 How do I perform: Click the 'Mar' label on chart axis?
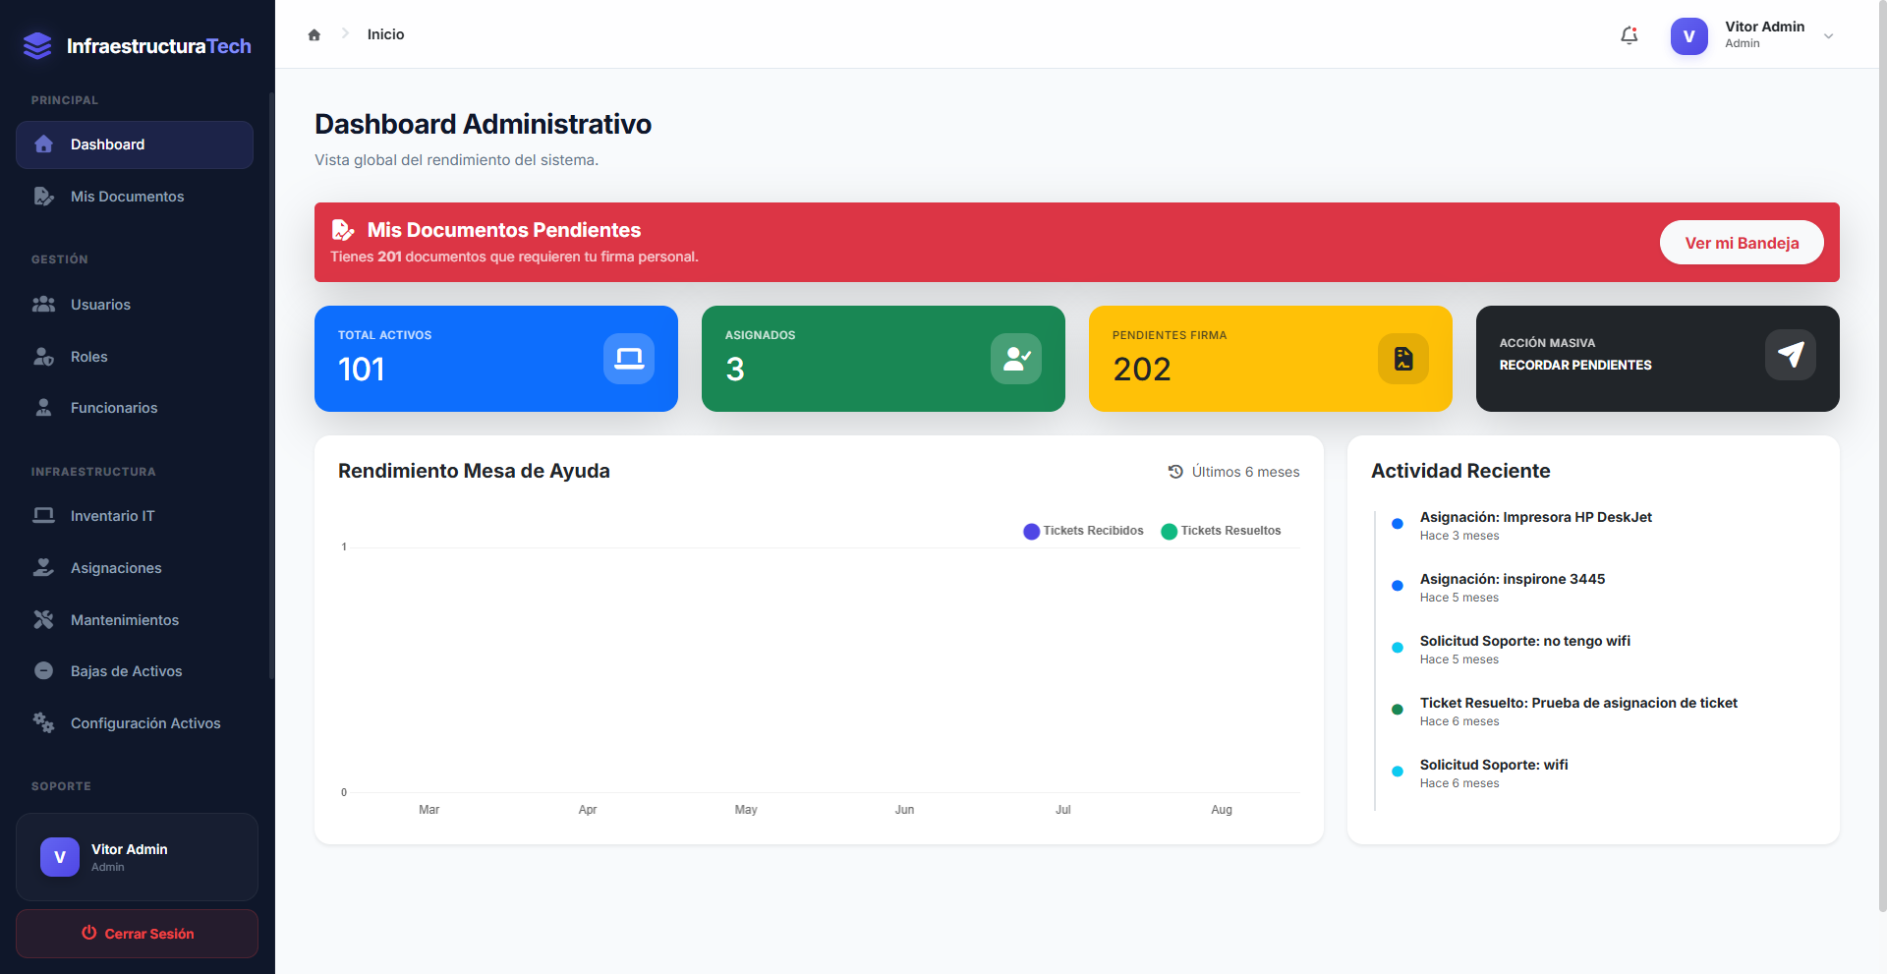point(429,810)
